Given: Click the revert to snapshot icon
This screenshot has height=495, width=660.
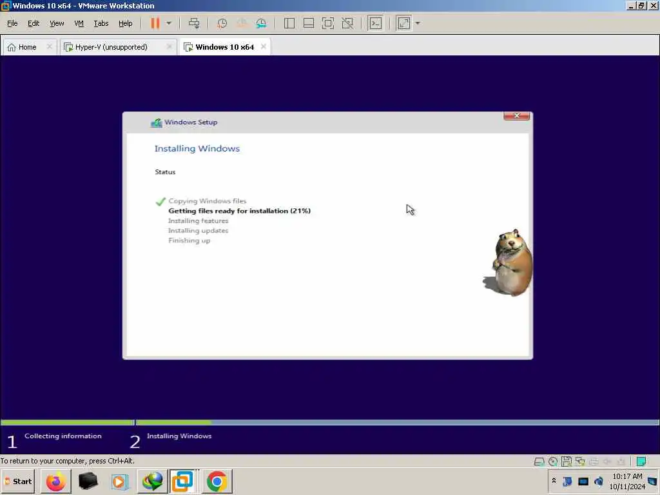Looking at the screenshot, I should pyautogui.click(x=242, y=23).
